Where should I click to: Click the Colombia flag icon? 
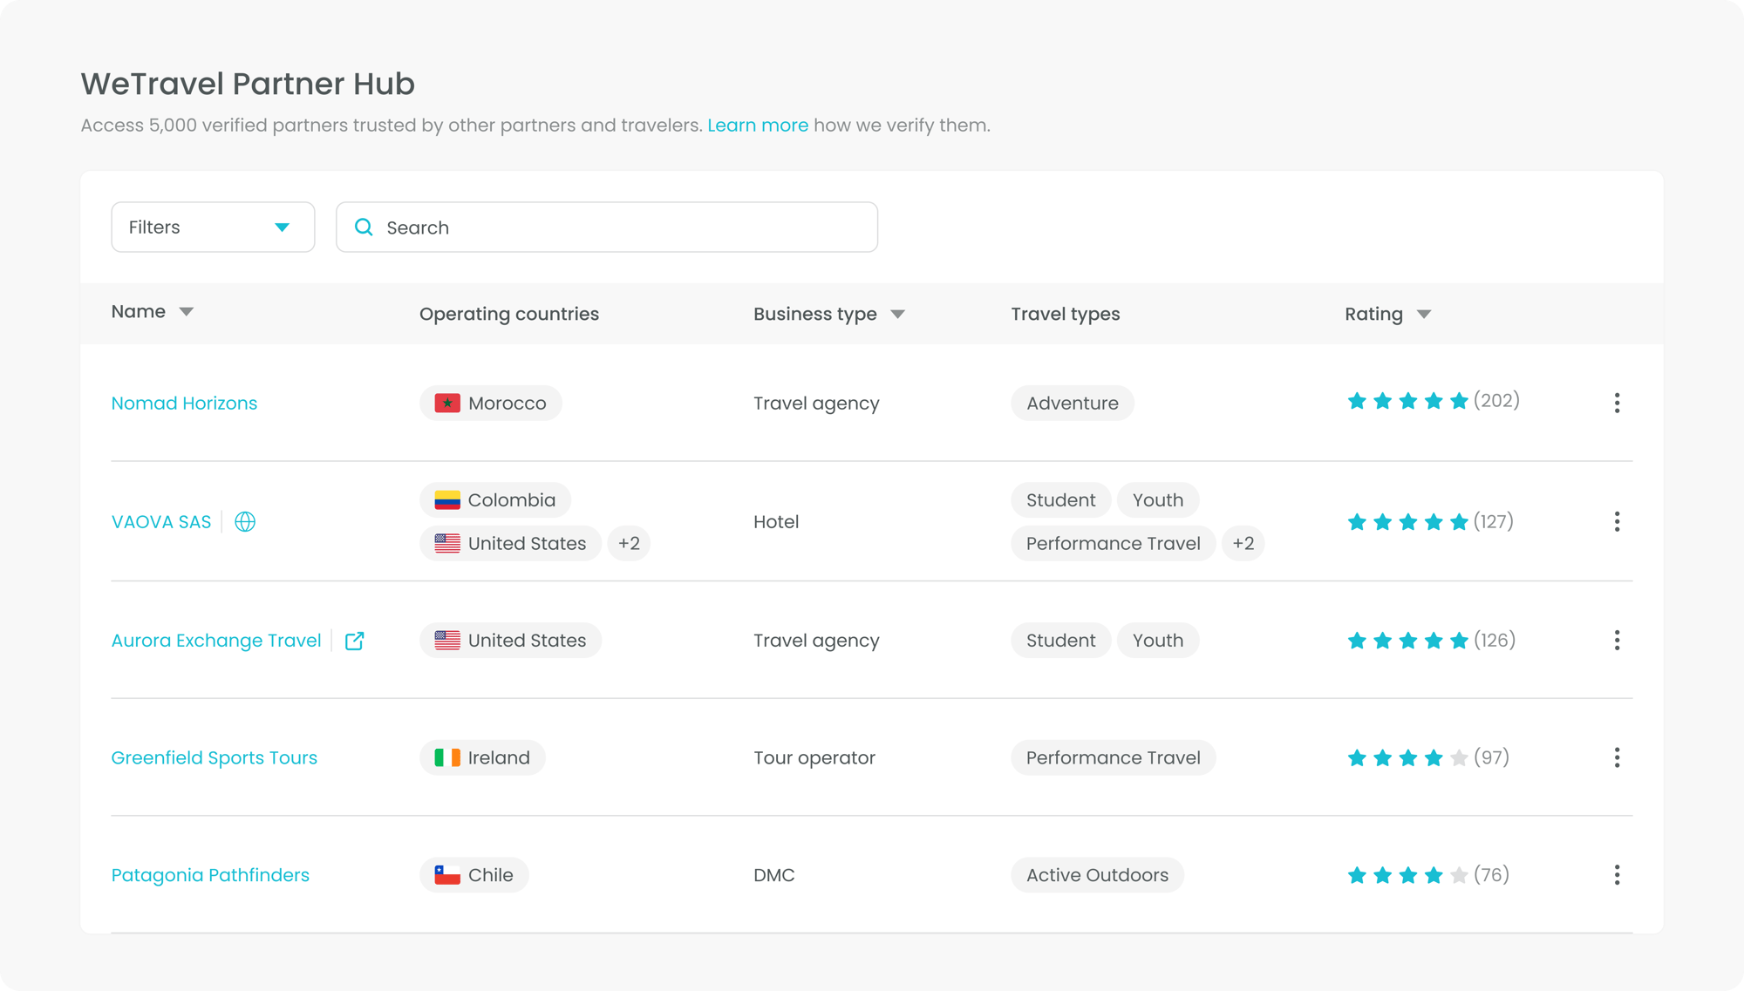(447, 500)
